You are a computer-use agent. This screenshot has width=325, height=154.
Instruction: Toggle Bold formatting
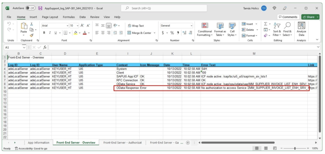(x=44, y=33)
